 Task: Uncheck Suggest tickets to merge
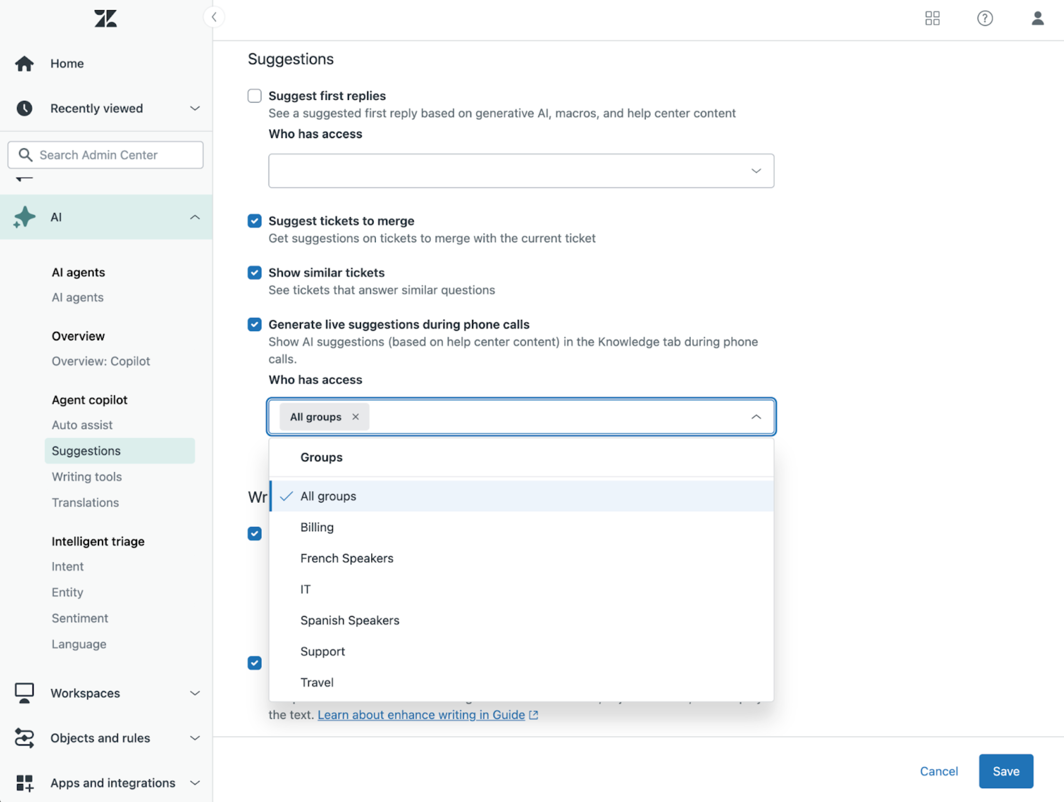click(254, 221)
